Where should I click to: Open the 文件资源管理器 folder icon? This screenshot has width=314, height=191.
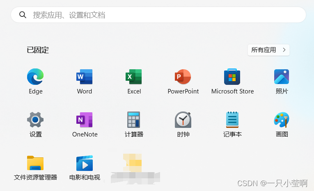pyautogui.click(x=35, y=163)
